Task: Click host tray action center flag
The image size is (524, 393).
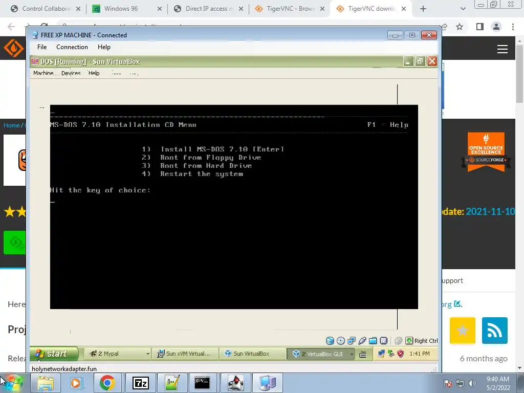Action: coord(447,383)
